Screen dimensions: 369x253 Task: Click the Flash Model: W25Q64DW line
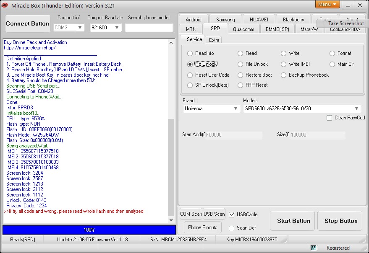coord(32,135)
